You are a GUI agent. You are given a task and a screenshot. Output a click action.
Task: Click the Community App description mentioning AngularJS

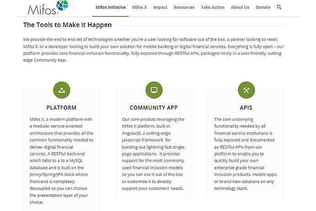click(x=153, y=154)
